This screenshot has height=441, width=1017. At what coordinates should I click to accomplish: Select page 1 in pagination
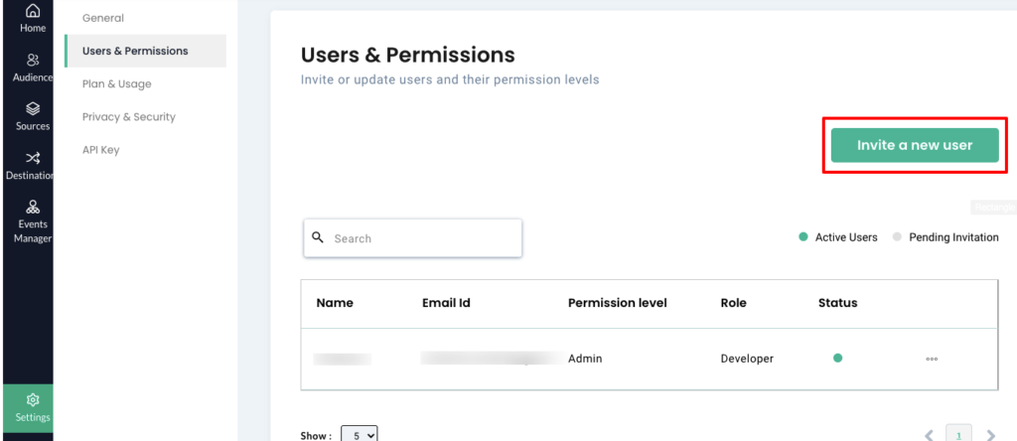(x=958, y=434)
